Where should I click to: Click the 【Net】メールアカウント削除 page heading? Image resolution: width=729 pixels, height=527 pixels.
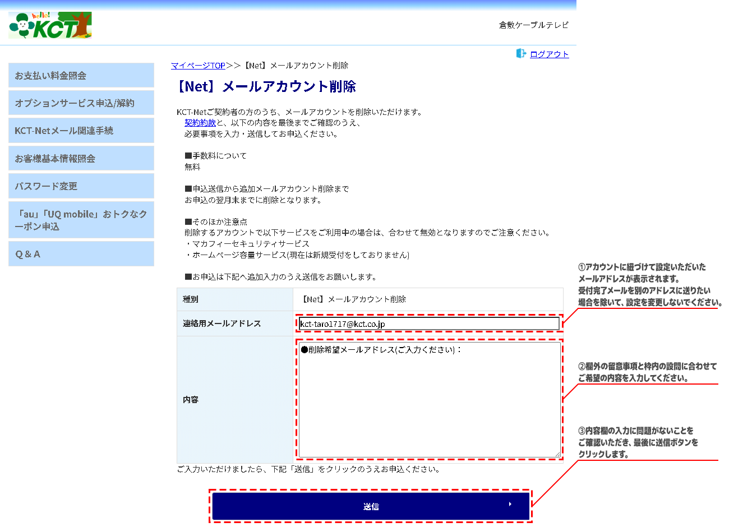point(266,87)
